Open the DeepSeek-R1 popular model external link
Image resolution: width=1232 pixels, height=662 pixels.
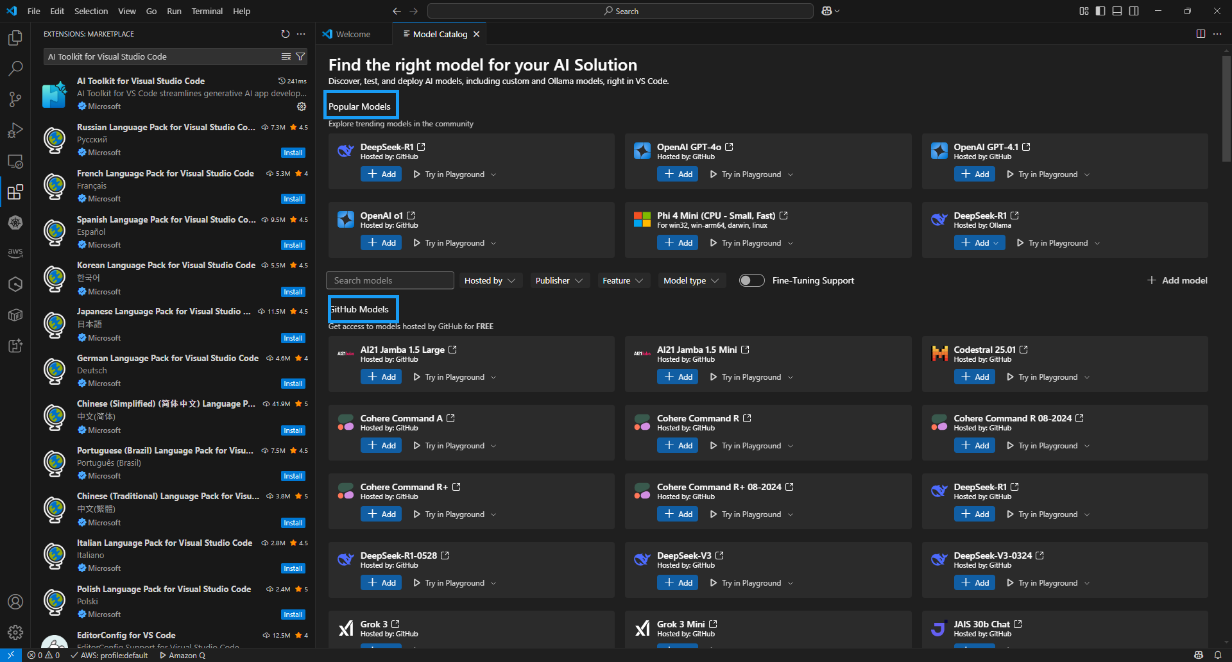click(x=421, y=147)
